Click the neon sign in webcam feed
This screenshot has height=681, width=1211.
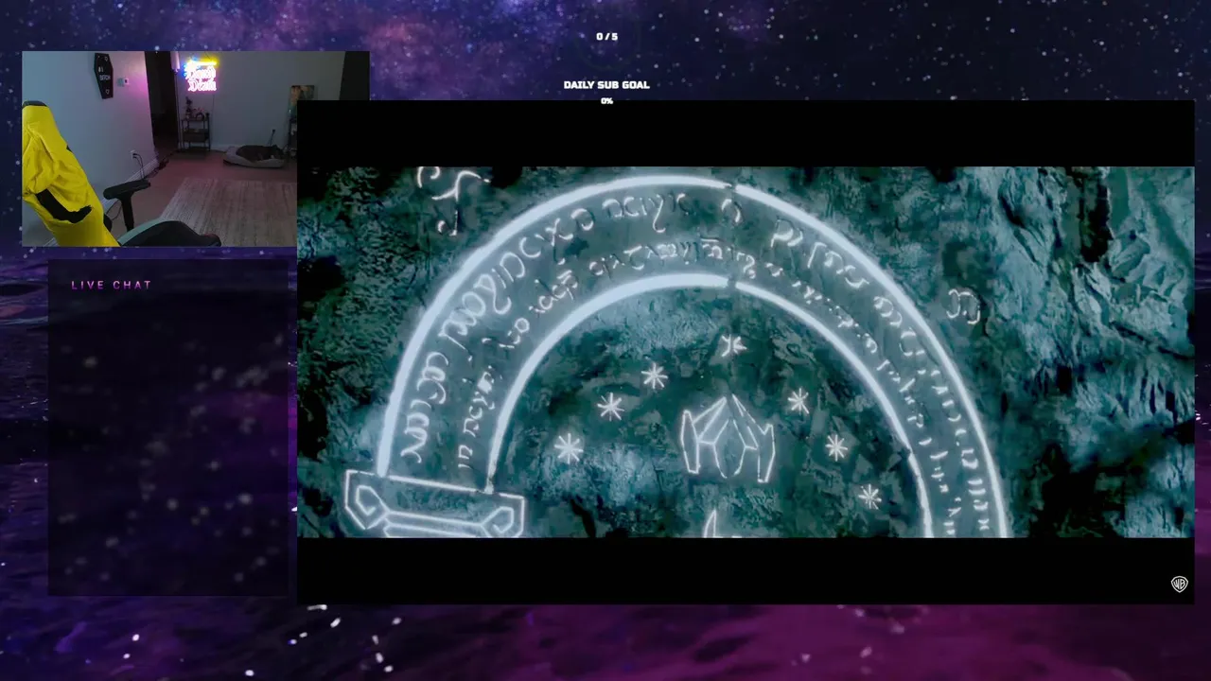(201, 76)
